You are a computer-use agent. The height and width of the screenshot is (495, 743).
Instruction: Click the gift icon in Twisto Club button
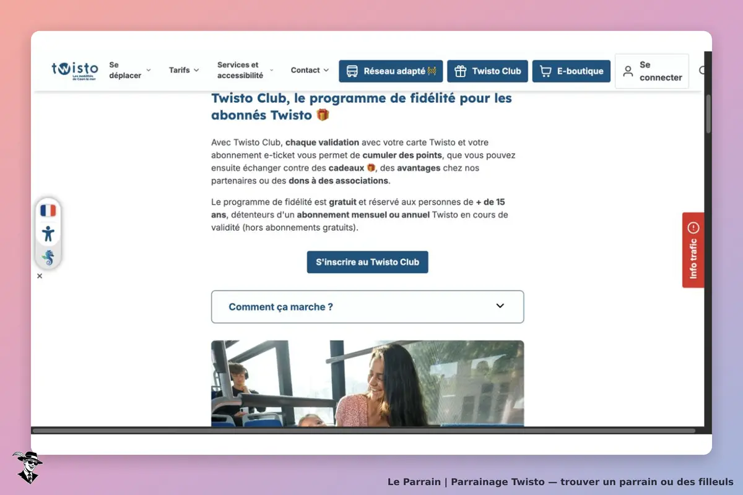pyautogui.click(x=460, y=71)
